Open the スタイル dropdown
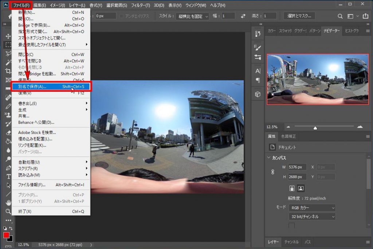This screenshot has height=249, width=373. (x=192, y=16)
